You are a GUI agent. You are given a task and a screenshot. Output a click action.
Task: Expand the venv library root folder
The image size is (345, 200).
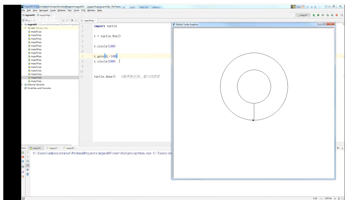pos(25,28)
